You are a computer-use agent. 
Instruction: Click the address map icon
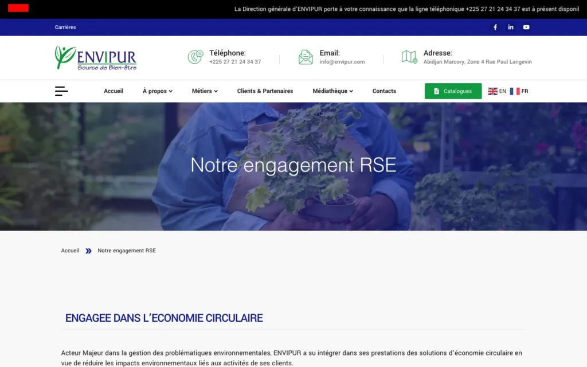409,57
